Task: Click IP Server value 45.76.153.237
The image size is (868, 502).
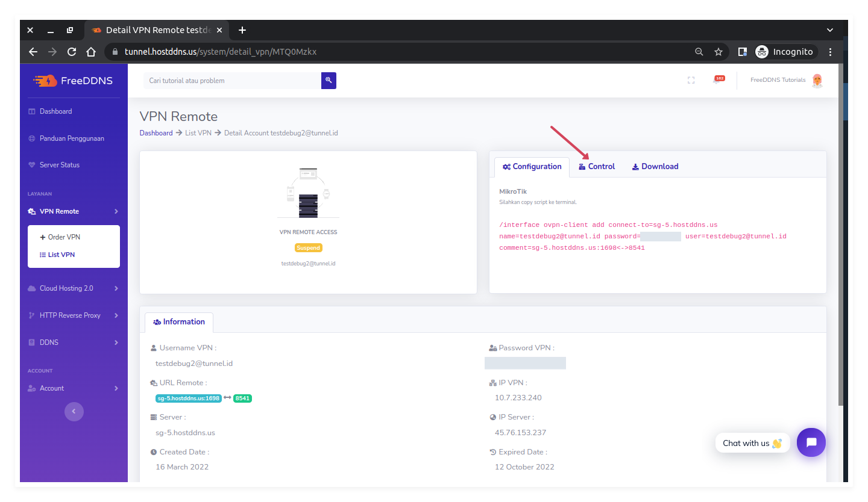Action: tap(521, 433)
